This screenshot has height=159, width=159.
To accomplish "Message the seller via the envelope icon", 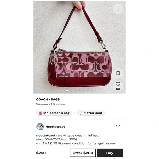I will 118,127.
